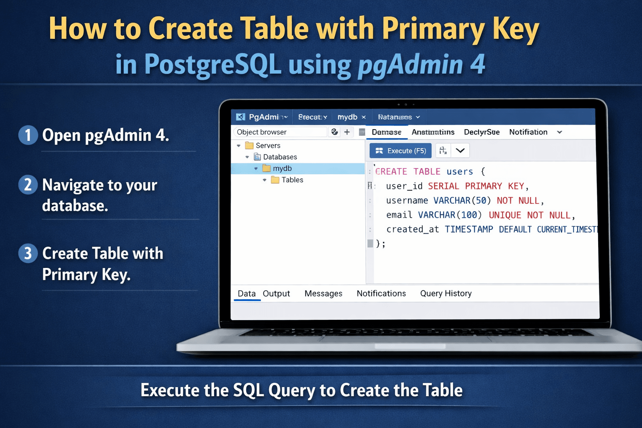Image resolution: width=642 pixels, height=428 pixels.
Task: Select the Notifications panel label
Action: [x=381, y=293]
